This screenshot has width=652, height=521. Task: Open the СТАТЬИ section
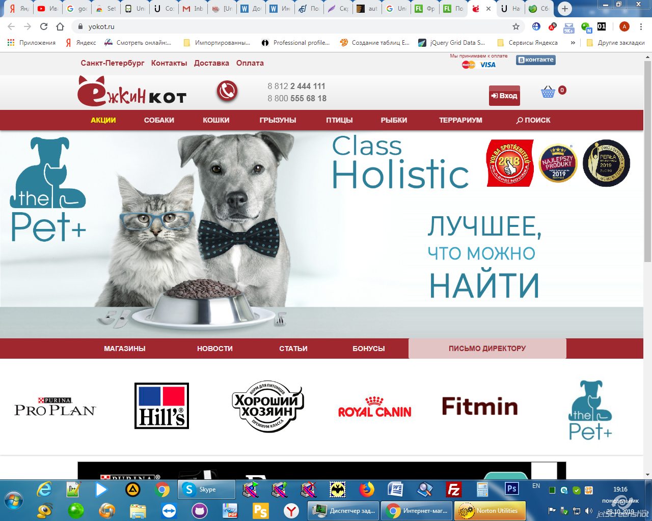coord(293,349)
